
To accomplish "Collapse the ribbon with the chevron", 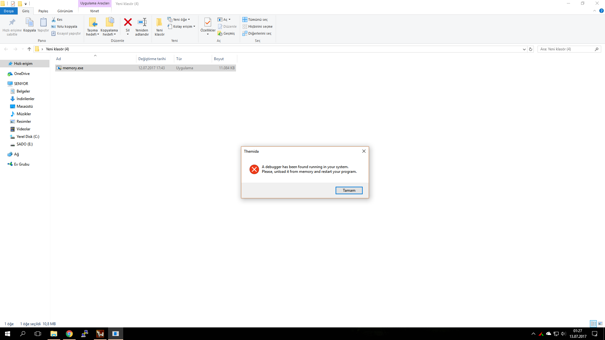I will [595, 11].
